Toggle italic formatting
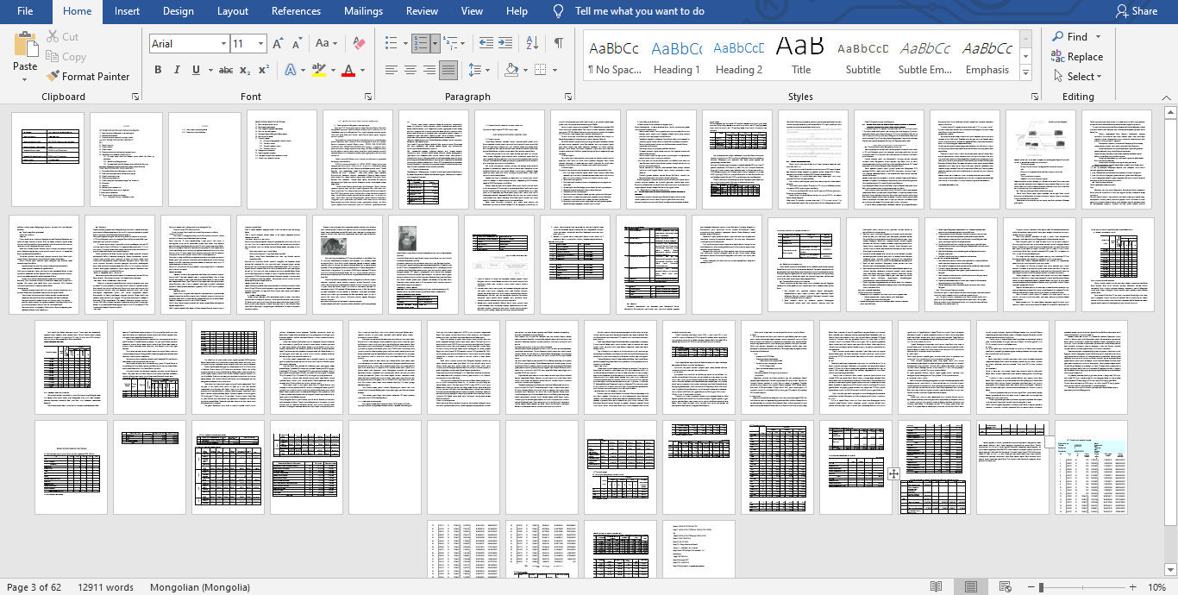Viewport: 1178px width, 595px height. point(177,70)
